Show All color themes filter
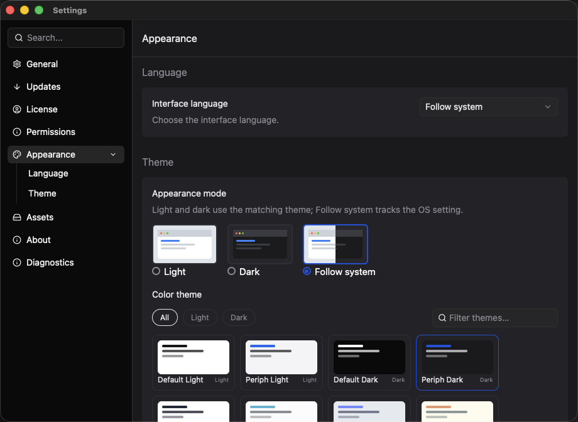The width and height of the screenshot is (578, 422). [165, 317]
